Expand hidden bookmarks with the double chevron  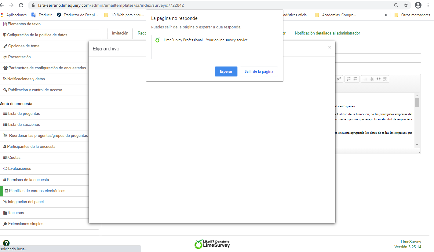tap(386, 15)
